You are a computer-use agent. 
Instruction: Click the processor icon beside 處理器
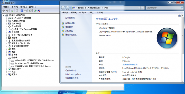[x=10, y=38]
